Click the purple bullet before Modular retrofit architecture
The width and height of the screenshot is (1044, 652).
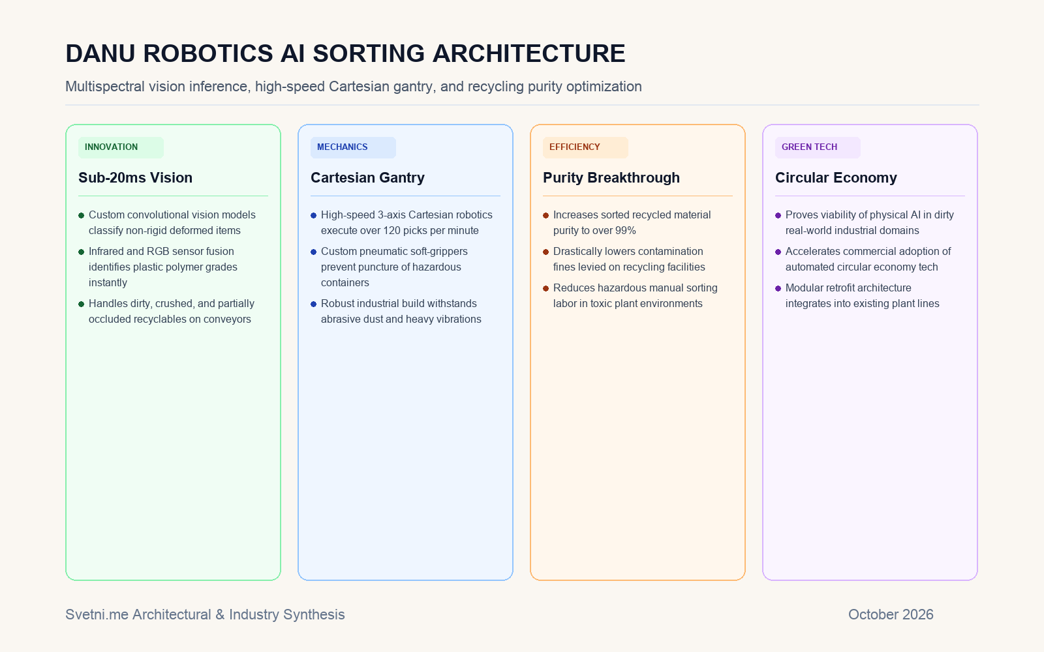click(778, 288)
